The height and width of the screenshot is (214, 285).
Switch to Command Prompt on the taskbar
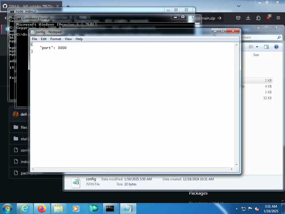pyautogui.click(x=110, y=208)
